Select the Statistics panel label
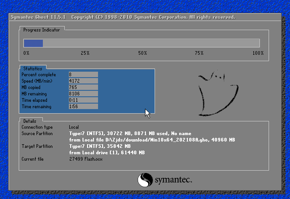The image size is (290, 199). point(33,68)
